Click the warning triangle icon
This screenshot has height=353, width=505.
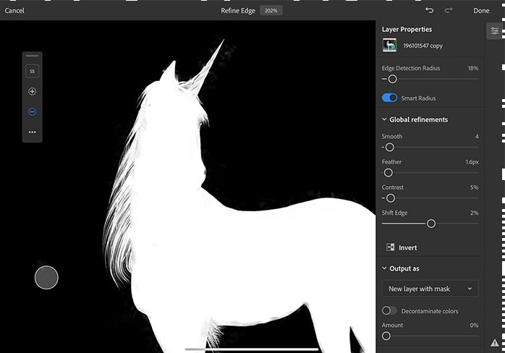494,342
